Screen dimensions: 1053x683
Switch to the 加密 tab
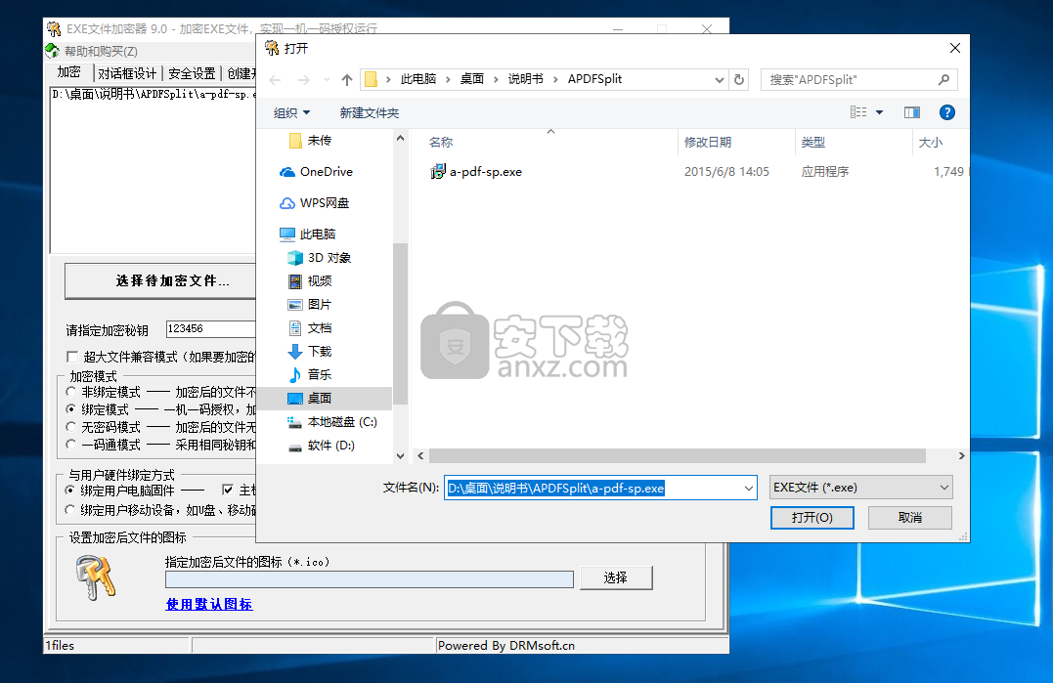click(x=68, y=72)
